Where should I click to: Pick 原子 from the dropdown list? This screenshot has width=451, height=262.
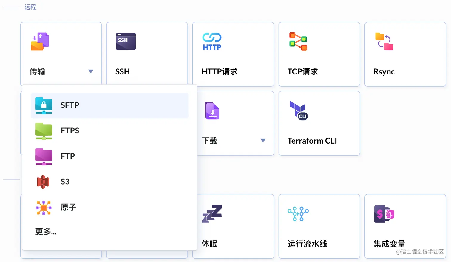[x=110, y=208]
